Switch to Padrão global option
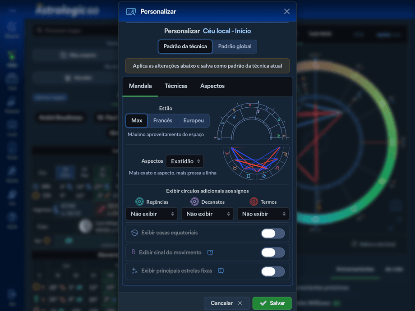415x311 pixels. tap(235, 46)
